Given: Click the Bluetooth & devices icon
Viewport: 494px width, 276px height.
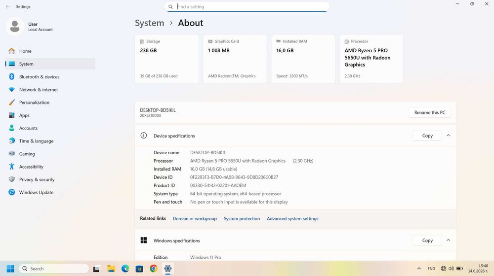Looking at the screenshot, I should (12, 77).
